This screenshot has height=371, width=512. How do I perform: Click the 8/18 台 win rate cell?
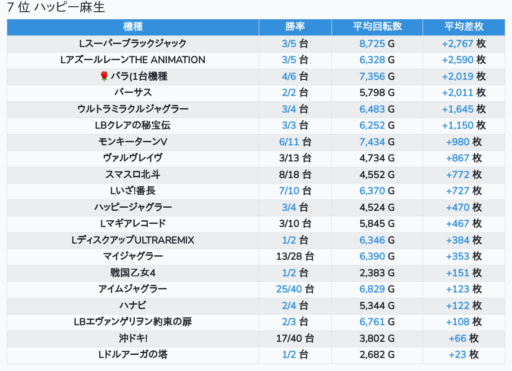[x=295, y=175]
